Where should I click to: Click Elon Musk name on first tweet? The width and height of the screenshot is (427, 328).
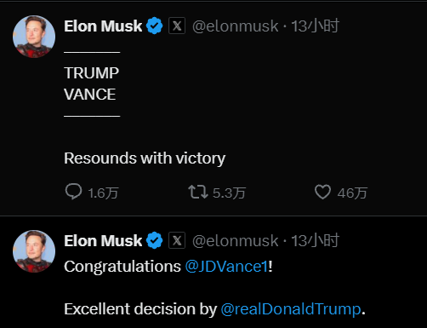pos(103,26)
